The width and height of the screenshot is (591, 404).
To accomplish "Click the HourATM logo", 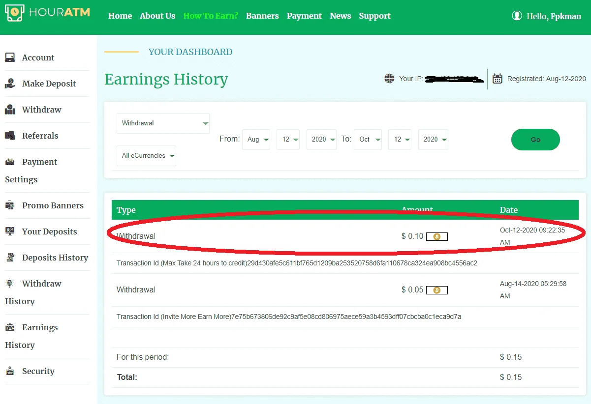I will point(47,13).
